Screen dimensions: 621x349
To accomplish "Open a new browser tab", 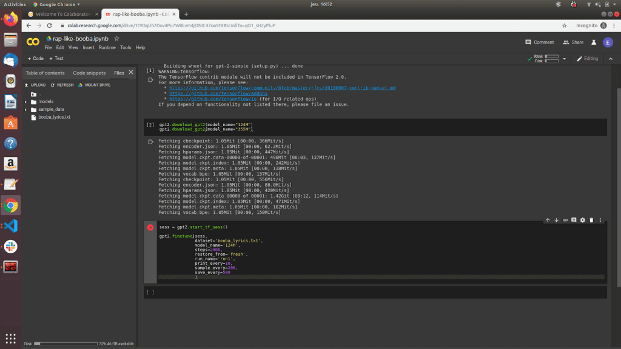I will click(x=186, y=15).
